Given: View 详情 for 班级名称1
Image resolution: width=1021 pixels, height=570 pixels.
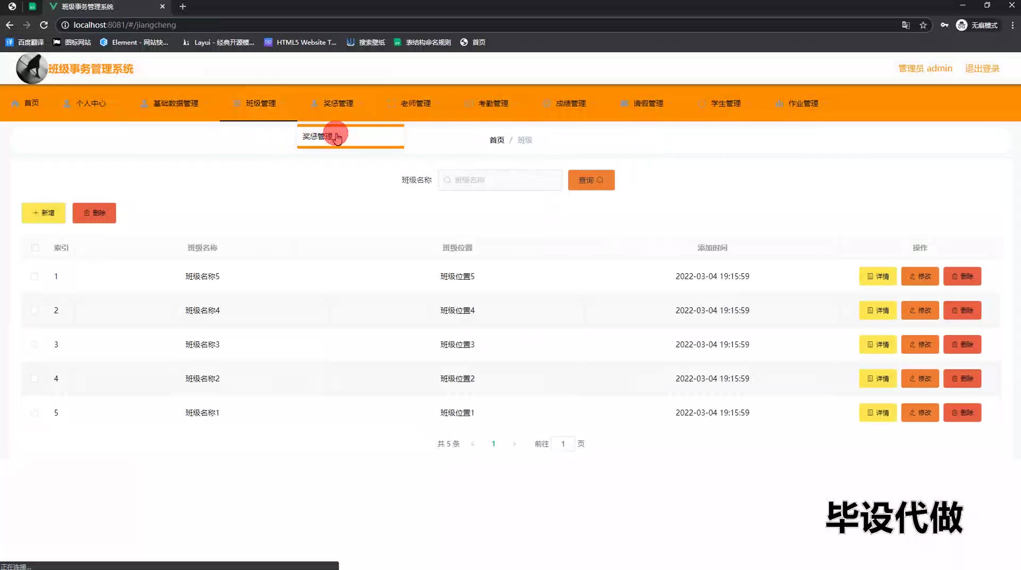Looking at the screenshot, I should [x=878, y=413].
